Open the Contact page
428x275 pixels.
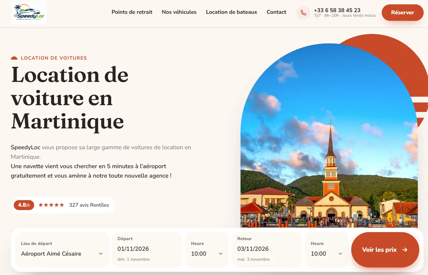point(276,12)
